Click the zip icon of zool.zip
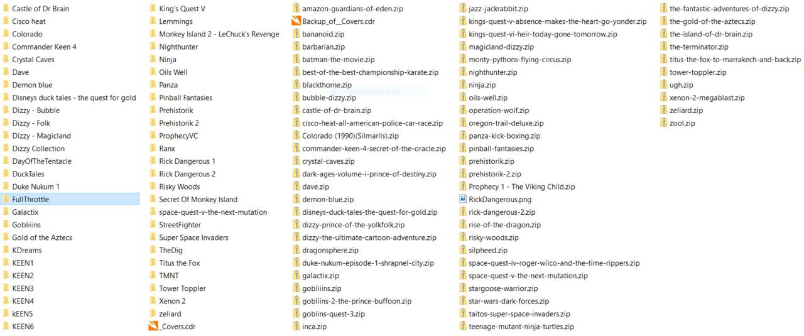 pyautogui.click(x=664, y=123)
